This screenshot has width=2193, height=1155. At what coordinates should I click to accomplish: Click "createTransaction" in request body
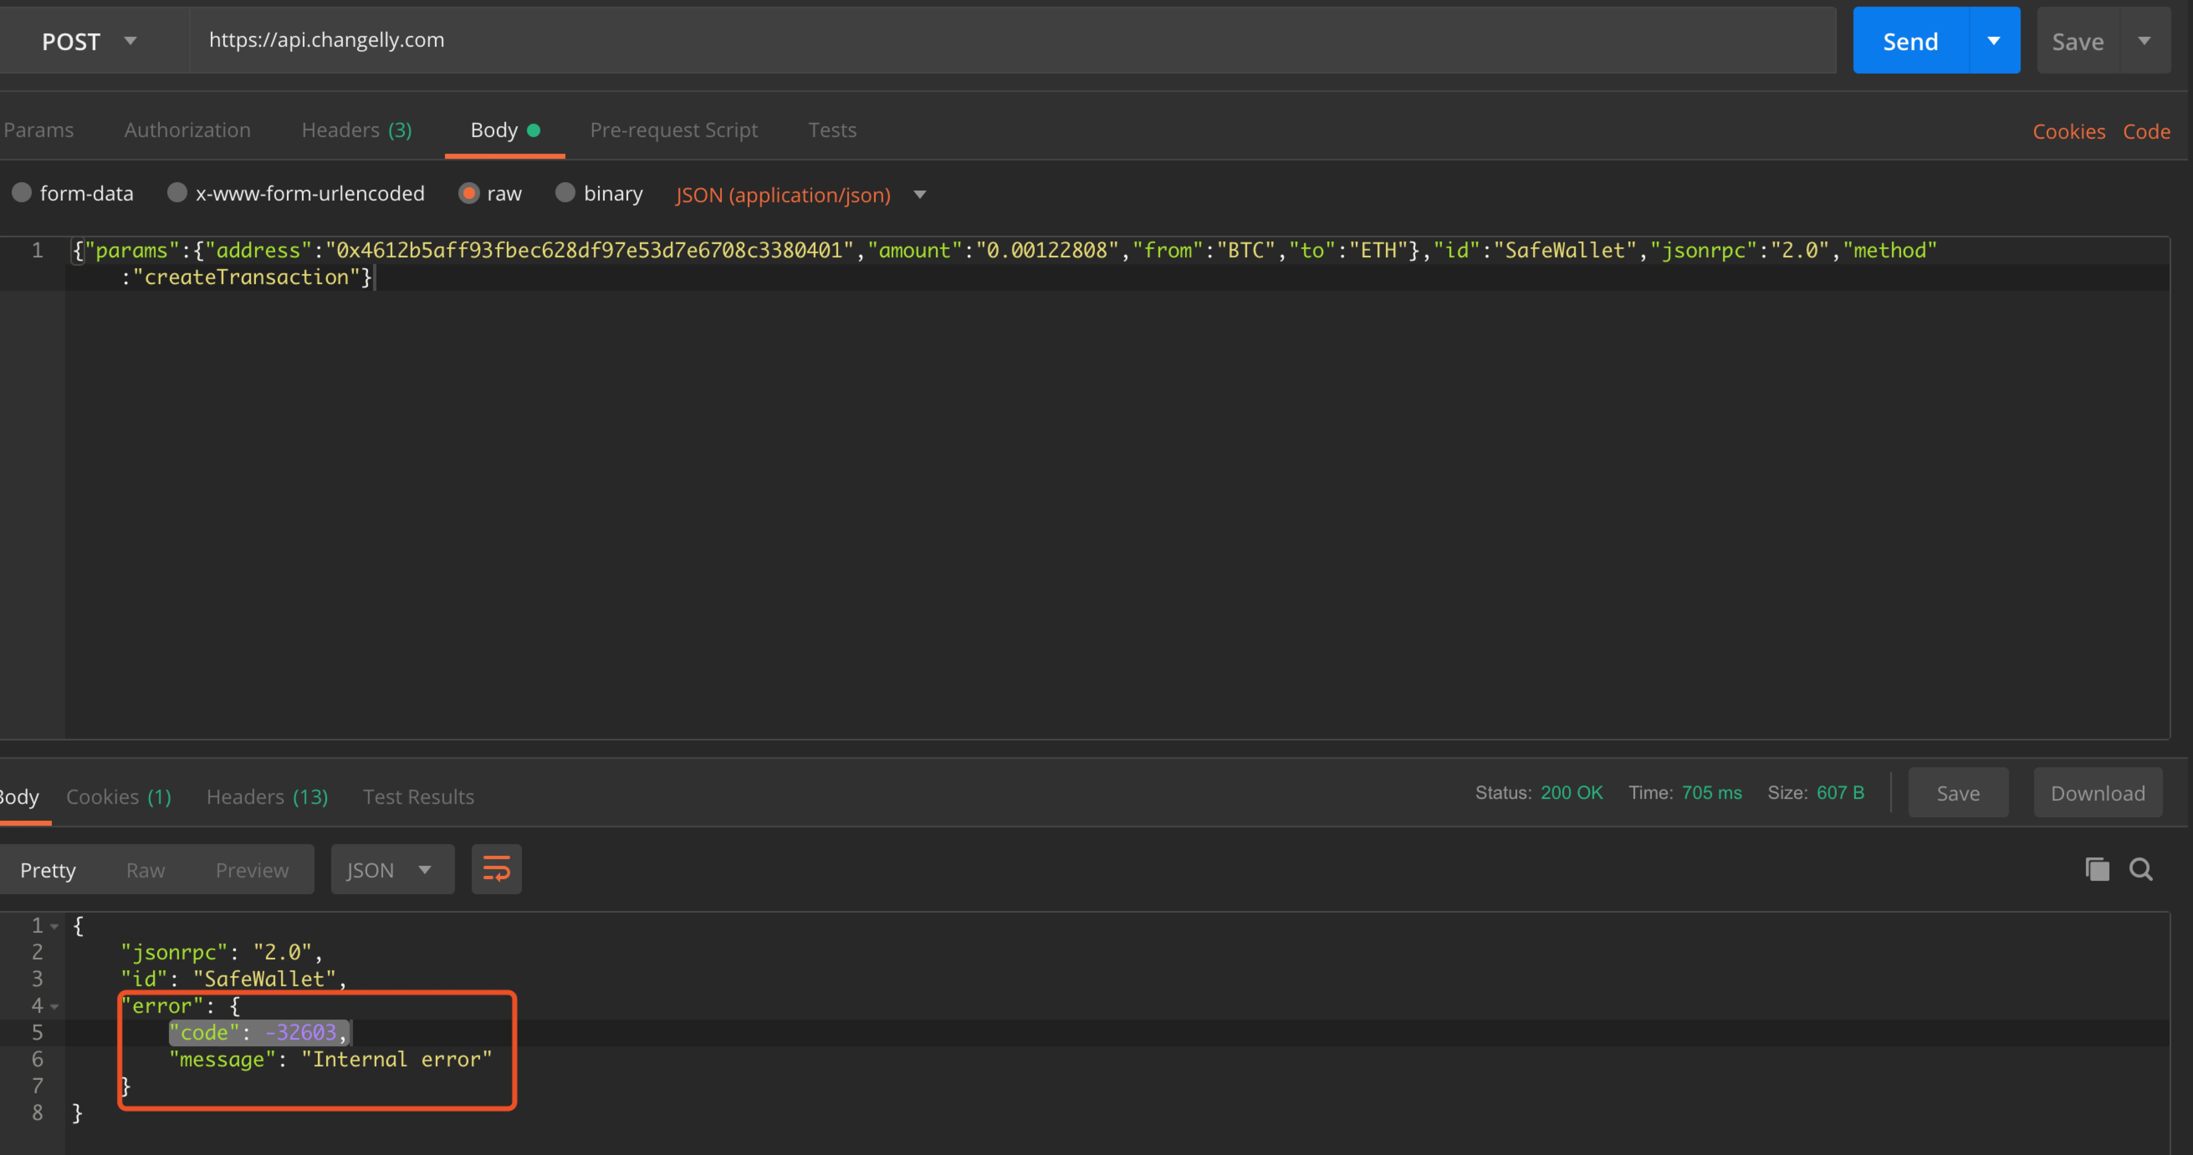point(246,277)
